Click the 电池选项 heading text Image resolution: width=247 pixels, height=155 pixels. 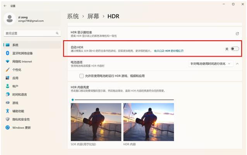(77, 62)
